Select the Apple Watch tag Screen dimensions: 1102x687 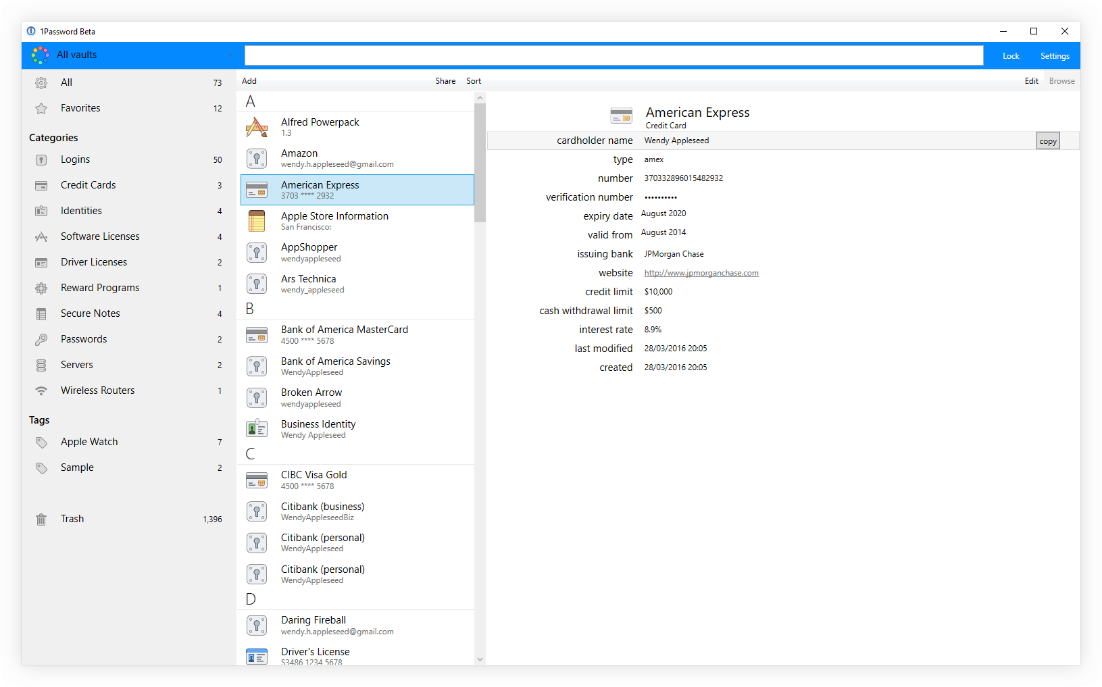pos(128,442)
